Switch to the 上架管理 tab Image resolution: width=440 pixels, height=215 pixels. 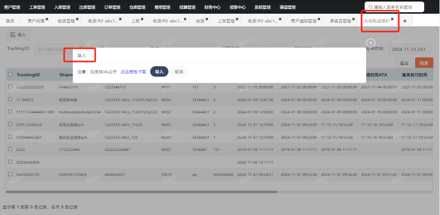coord(226,21)
